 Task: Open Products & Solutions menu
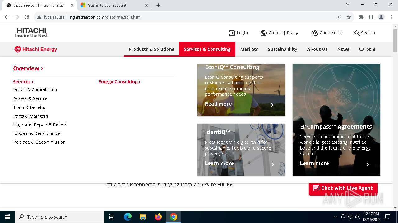pyautogui.click(x=151, y=49)
